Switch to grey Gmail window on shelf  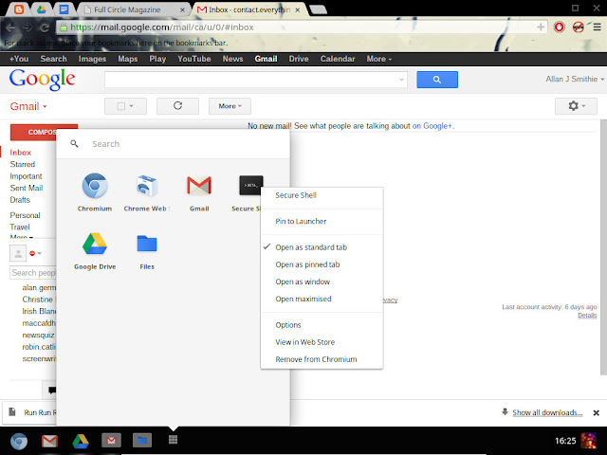click(111, 440)
